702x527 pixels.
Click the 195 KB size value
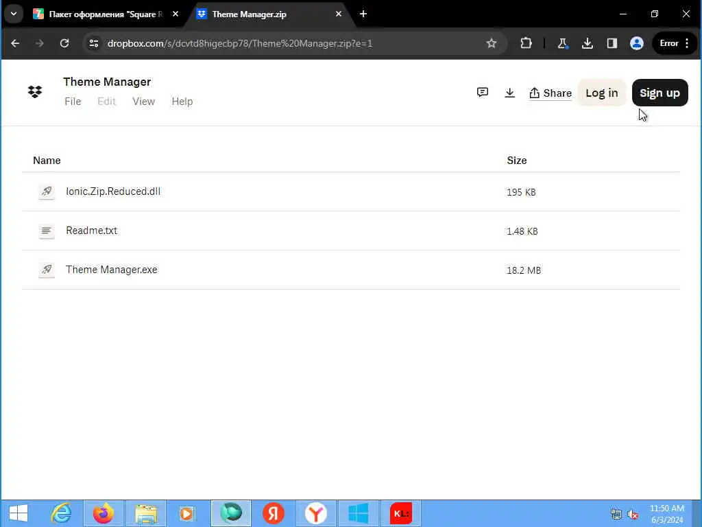pyautogui.click(x=521, y=192)
